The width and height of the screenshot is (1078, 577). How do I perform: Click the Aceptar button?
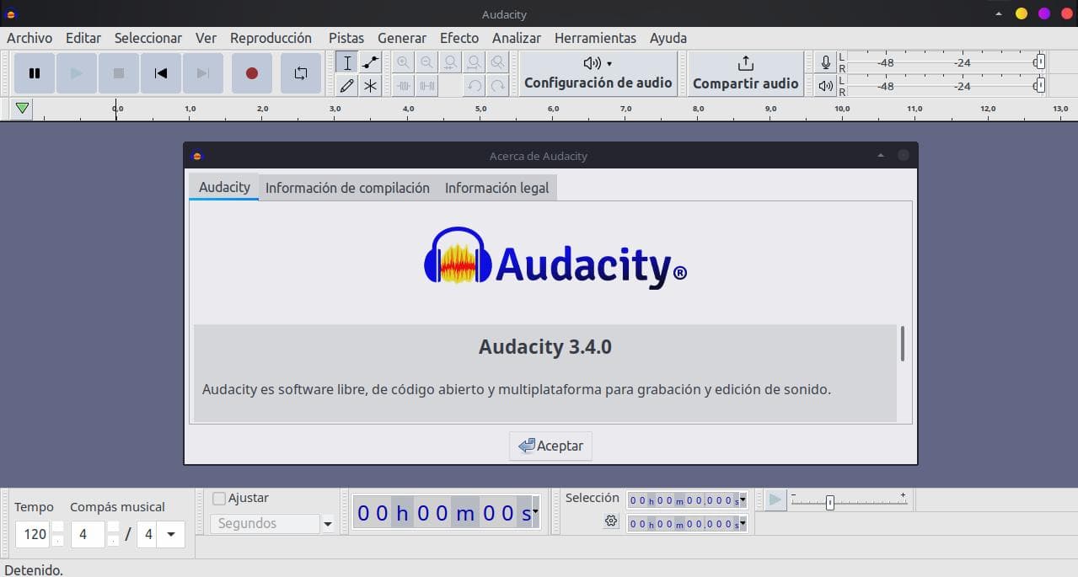(x=550, y=446)
